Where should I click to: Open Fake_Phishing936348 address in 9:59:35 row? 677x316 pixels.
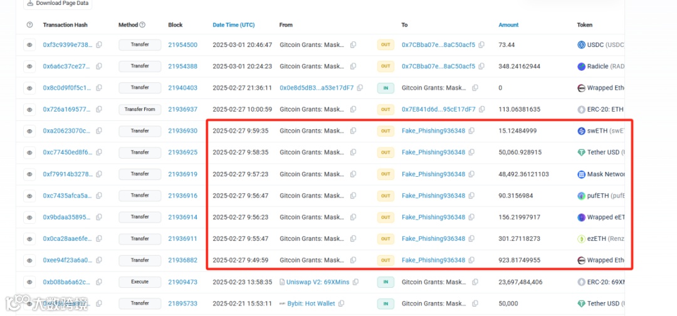(x=434, y=131)
